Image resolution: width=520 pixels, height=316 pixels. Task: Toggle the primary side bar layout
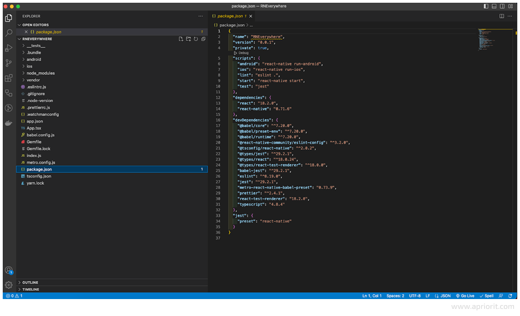coord(486,7)
